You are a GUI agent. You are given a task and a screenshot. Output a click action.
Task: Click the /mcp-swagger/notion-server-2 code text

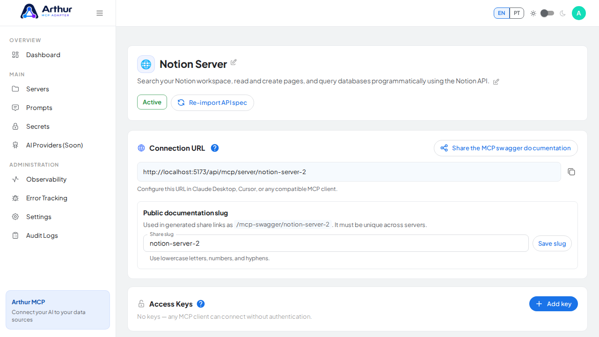click(283, 225)
